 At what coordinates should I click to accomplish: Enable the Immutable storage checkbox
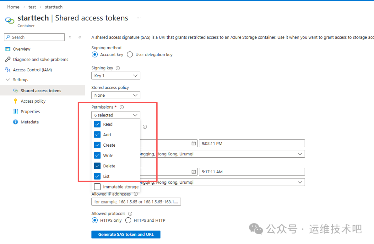tap(97, 187)
